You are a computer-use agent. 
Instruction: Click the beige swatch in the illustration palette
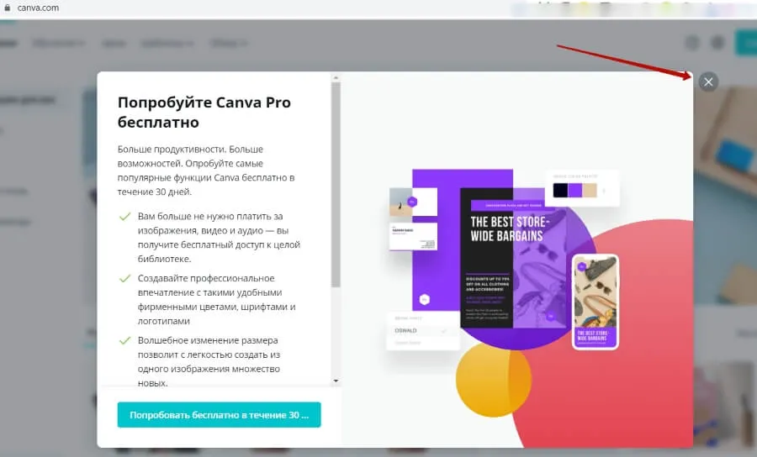(x=590, y=190)
